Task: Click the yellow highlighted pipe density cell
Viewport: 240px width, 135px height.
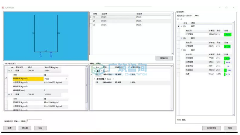Action: coord(28,79)
